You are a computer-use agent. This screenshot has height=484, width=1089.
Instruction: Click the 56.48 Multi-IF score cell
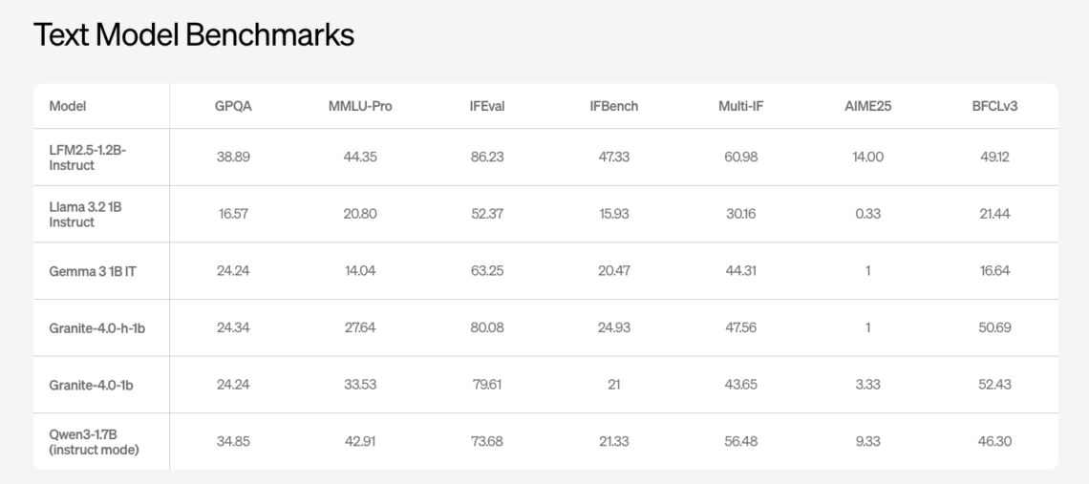(740, 441)
